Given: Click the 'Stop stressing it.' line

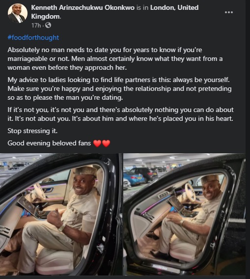Looking at the screenshot, I should click(x=32, y=131).
